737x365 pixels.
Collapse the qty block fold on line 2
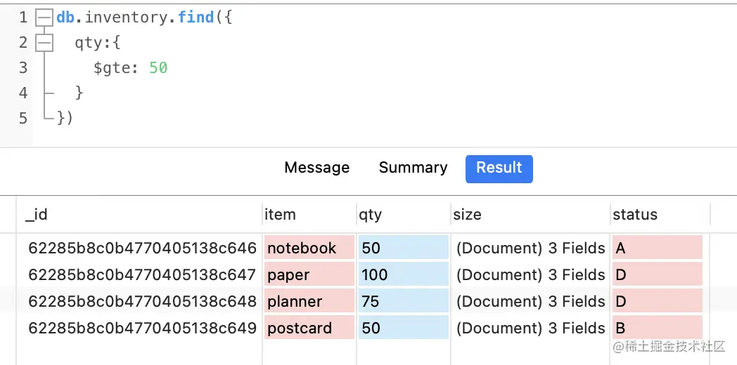[x=44, y=43]
